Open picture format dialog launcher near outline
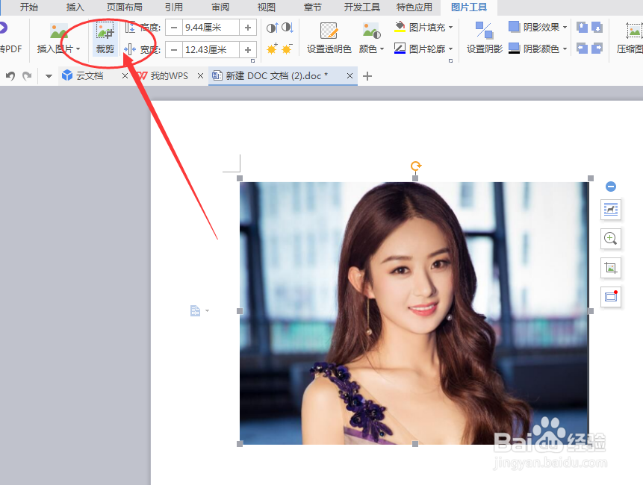Image resolution: width=643 pixels, height=485 pixels. (x=450, y=60)
